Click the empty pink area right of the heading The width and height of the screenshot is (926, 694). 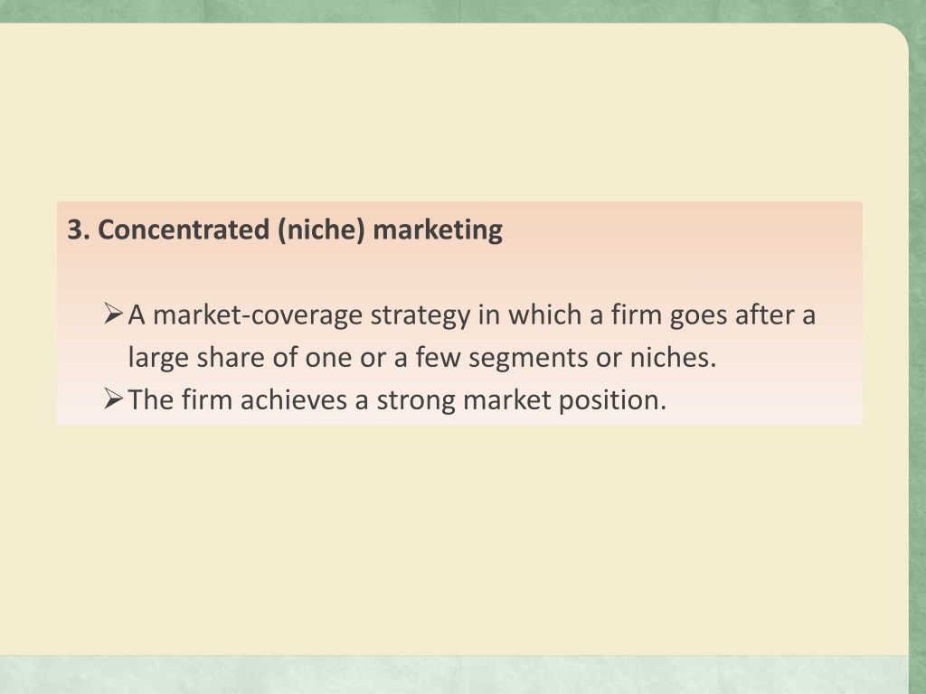(679, 230)
